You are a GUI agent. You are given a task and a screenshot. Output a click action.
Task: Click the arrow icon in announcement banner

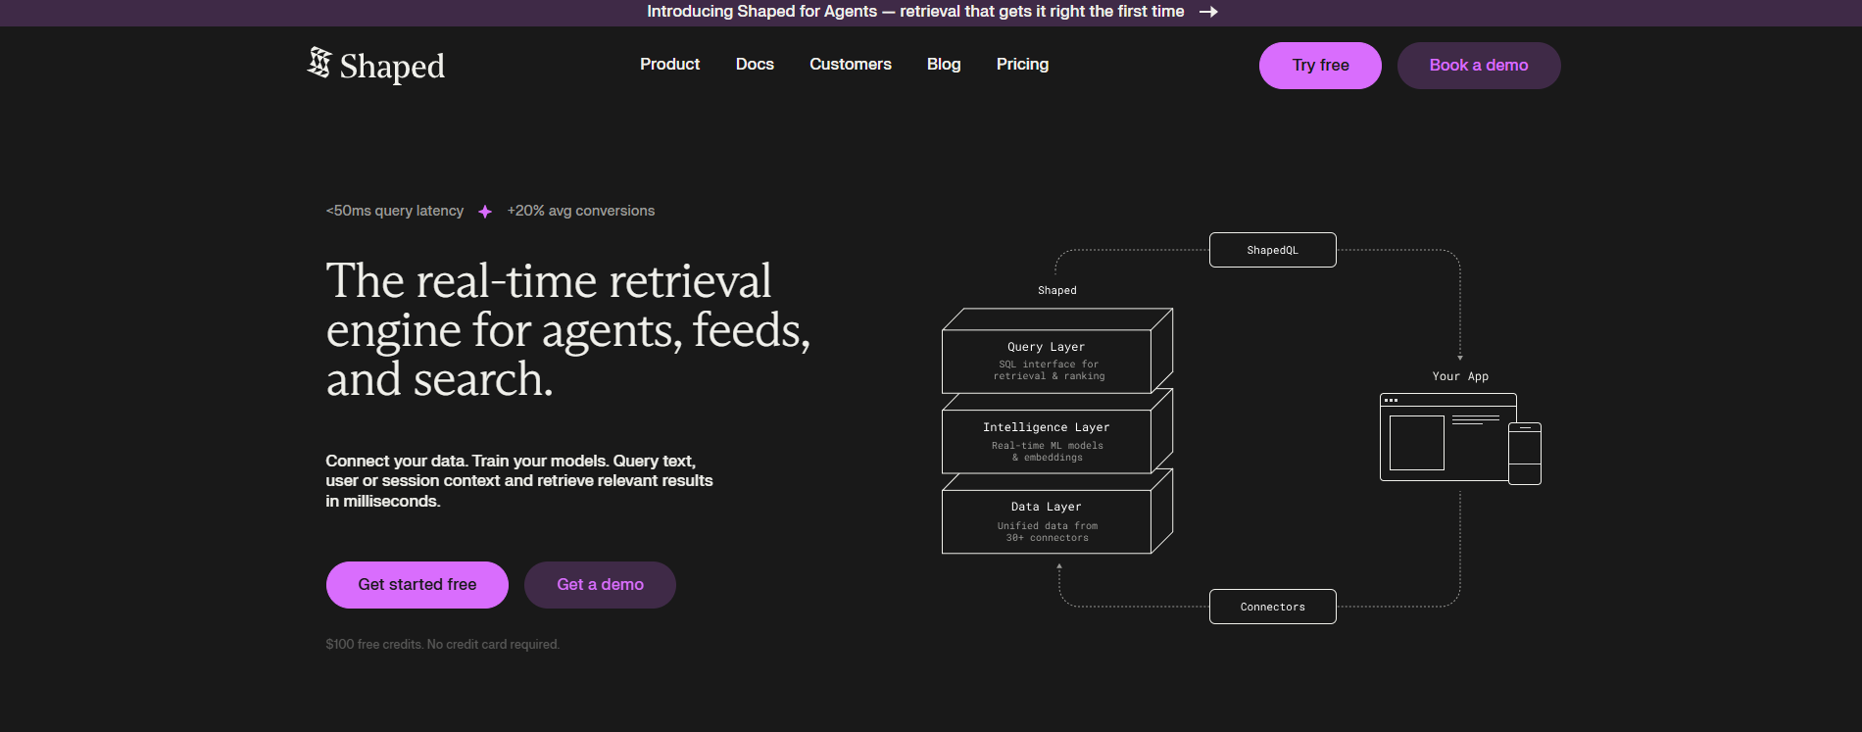tap(1208, 12)
